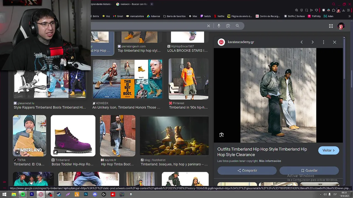Open the Voz bookmark
The image size is (353, 198).
click(x=106, y=16)
